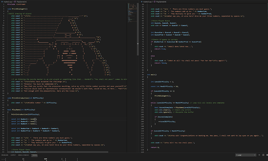Click the 'bool PlayGame(int Difficulty)' line

click(21, 110)
